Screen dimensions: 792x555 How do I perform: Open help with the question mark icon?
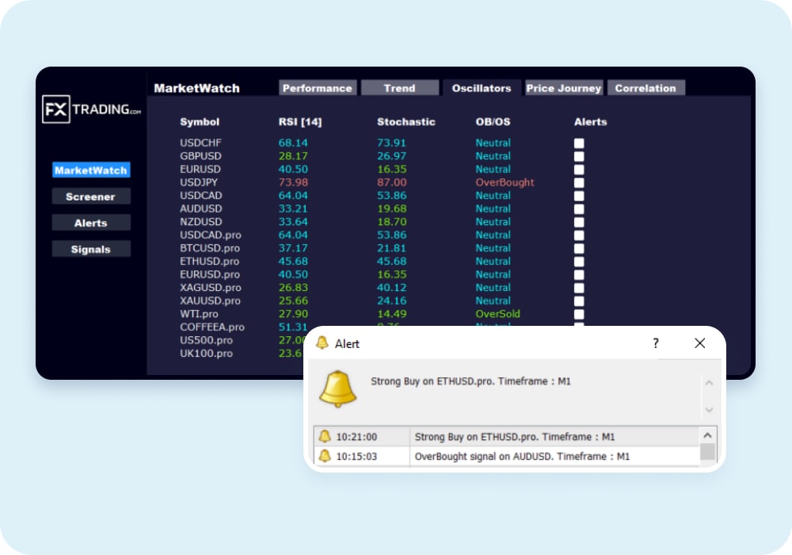(655, 343)
